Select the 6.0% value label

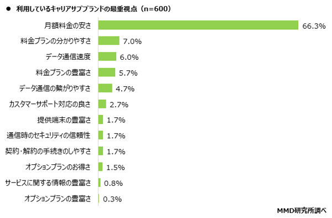[129, 57]
